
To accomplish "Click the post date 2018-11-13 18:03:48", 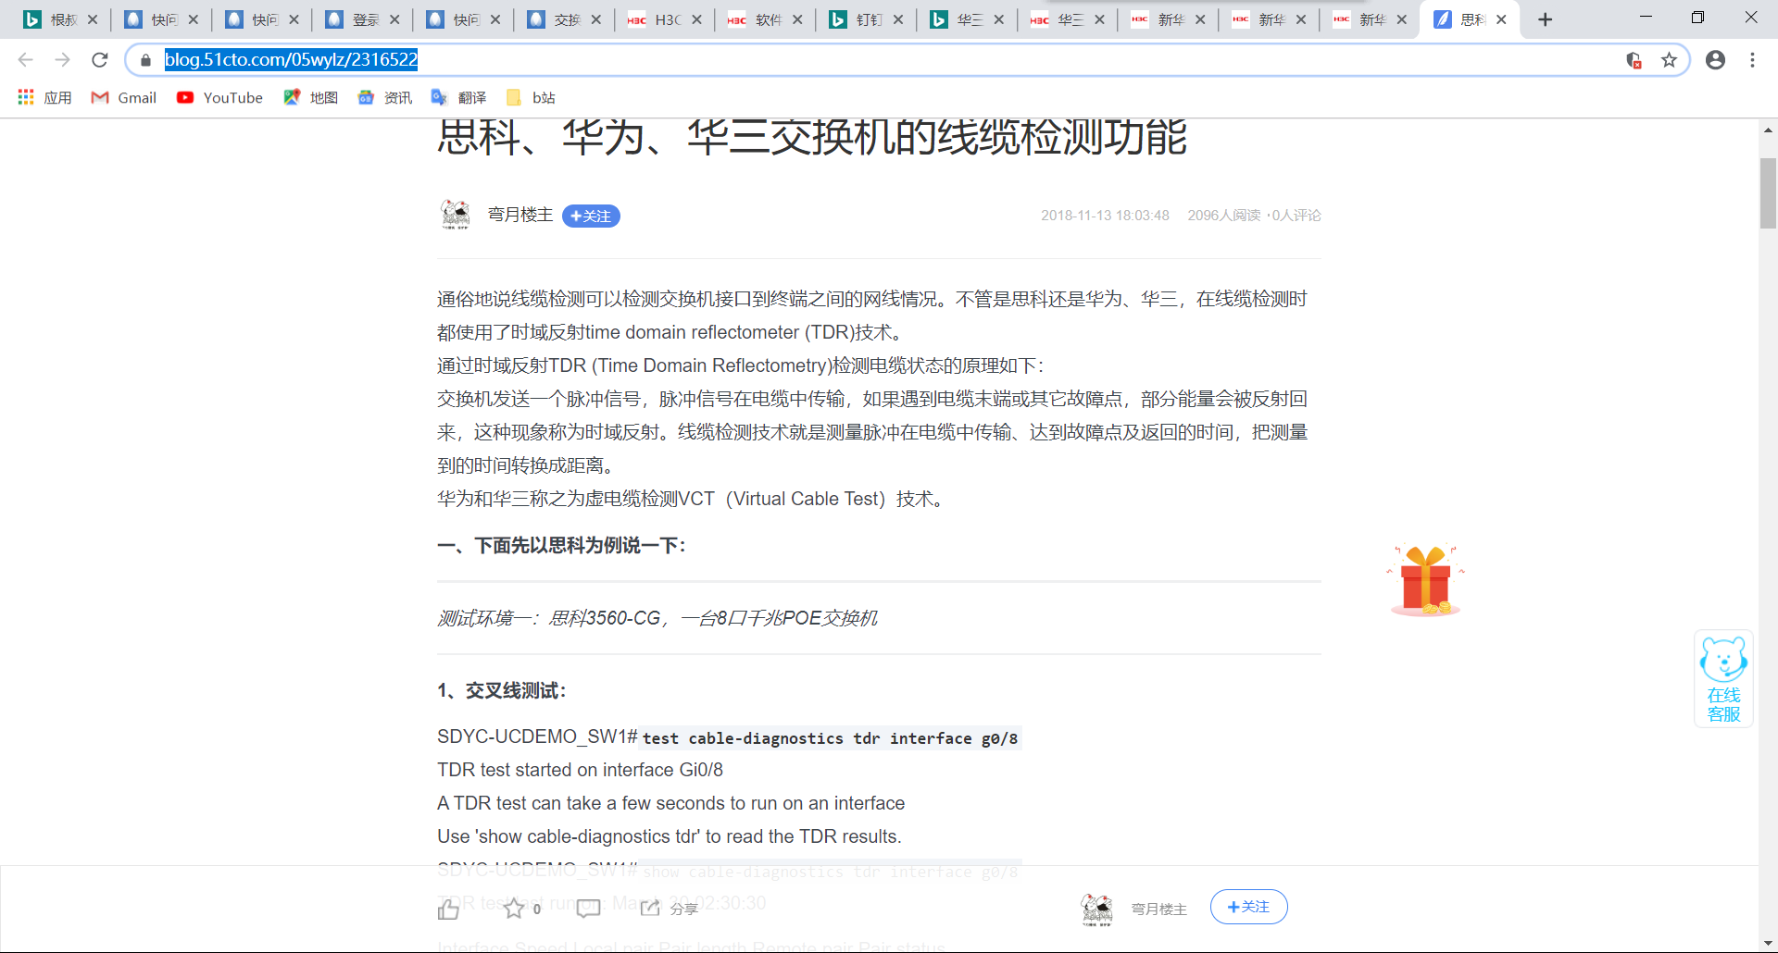I will click(1105, 216).
